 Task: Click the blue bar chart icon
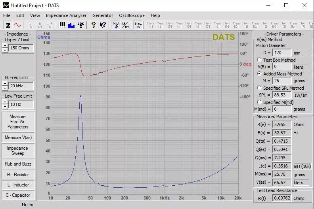pyautogui.click(x=71, y=25)
